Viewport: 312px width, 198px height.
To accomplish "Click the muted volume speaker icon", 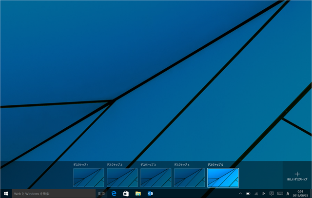I will (264, 194).
